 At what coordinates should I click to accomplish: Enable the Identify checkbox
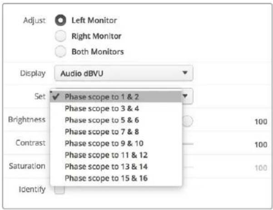pos(60,190)
